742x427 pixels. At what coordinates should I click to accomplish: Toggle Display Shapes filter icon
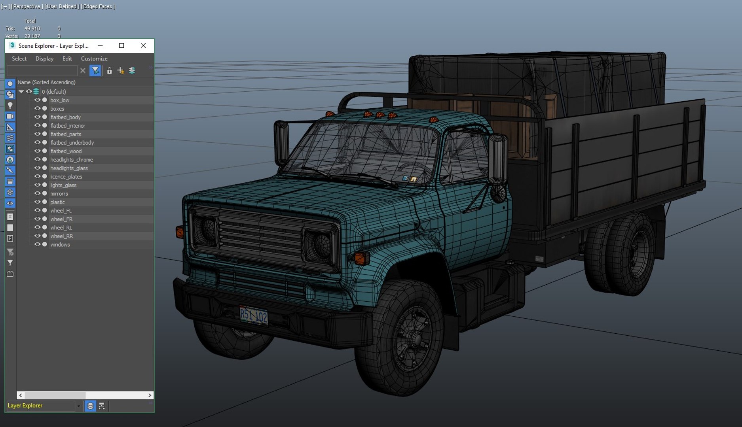10,94
